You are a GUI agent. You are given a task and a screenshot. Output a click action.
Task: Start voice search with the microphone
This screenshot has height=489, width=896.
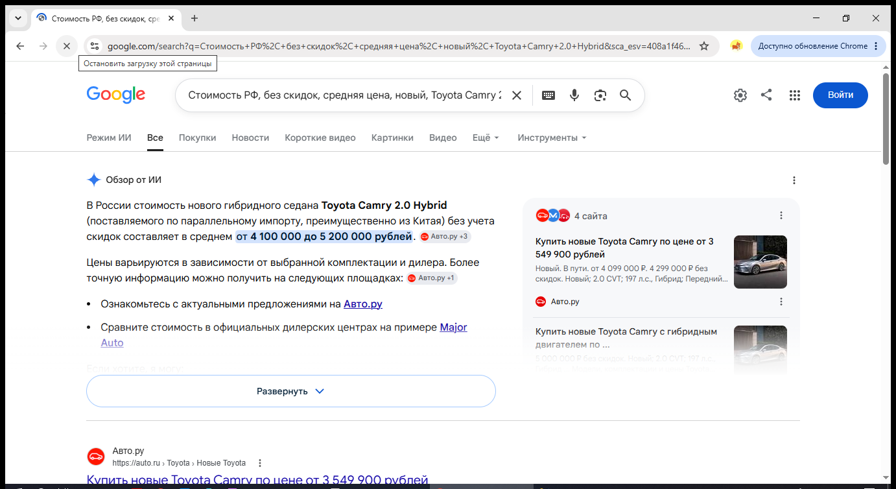click(574, 95)
